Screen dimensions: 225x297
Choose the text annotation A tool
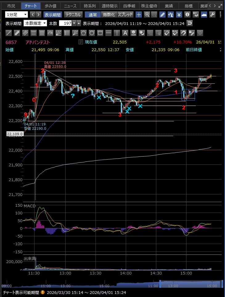coord(125,33)
